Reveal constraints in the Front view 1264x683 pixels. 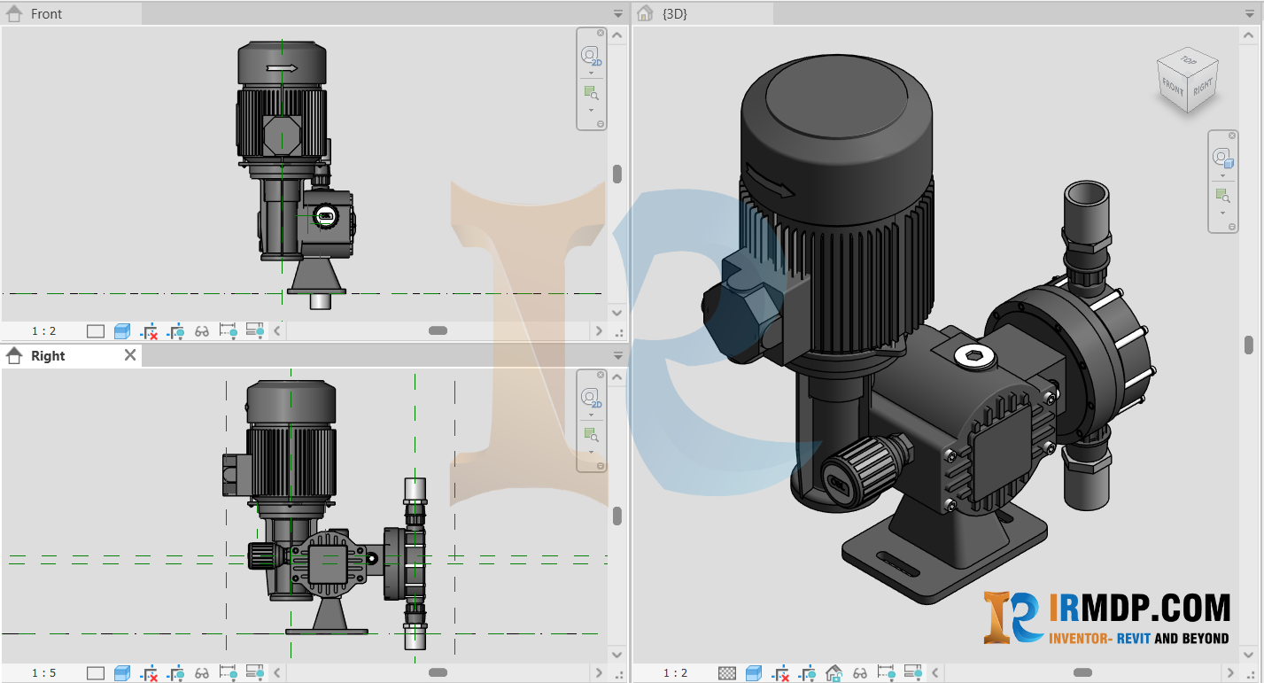(229, 331)
